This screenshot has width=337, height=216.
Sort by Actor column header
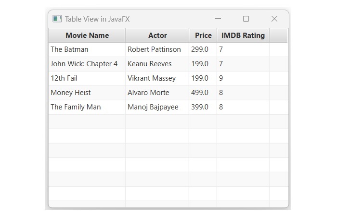click(157, 36)
